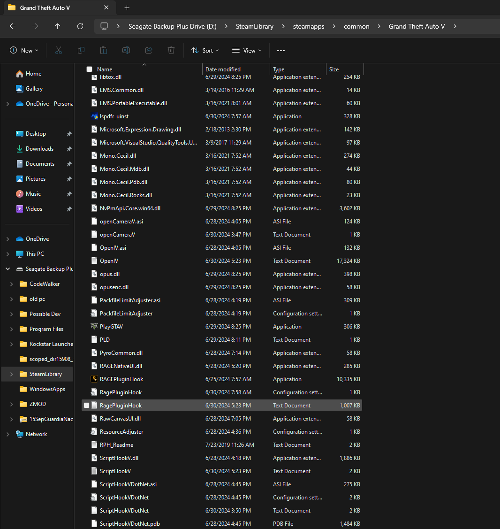Click the Cut scissors icon

click(x=59, y=50)
